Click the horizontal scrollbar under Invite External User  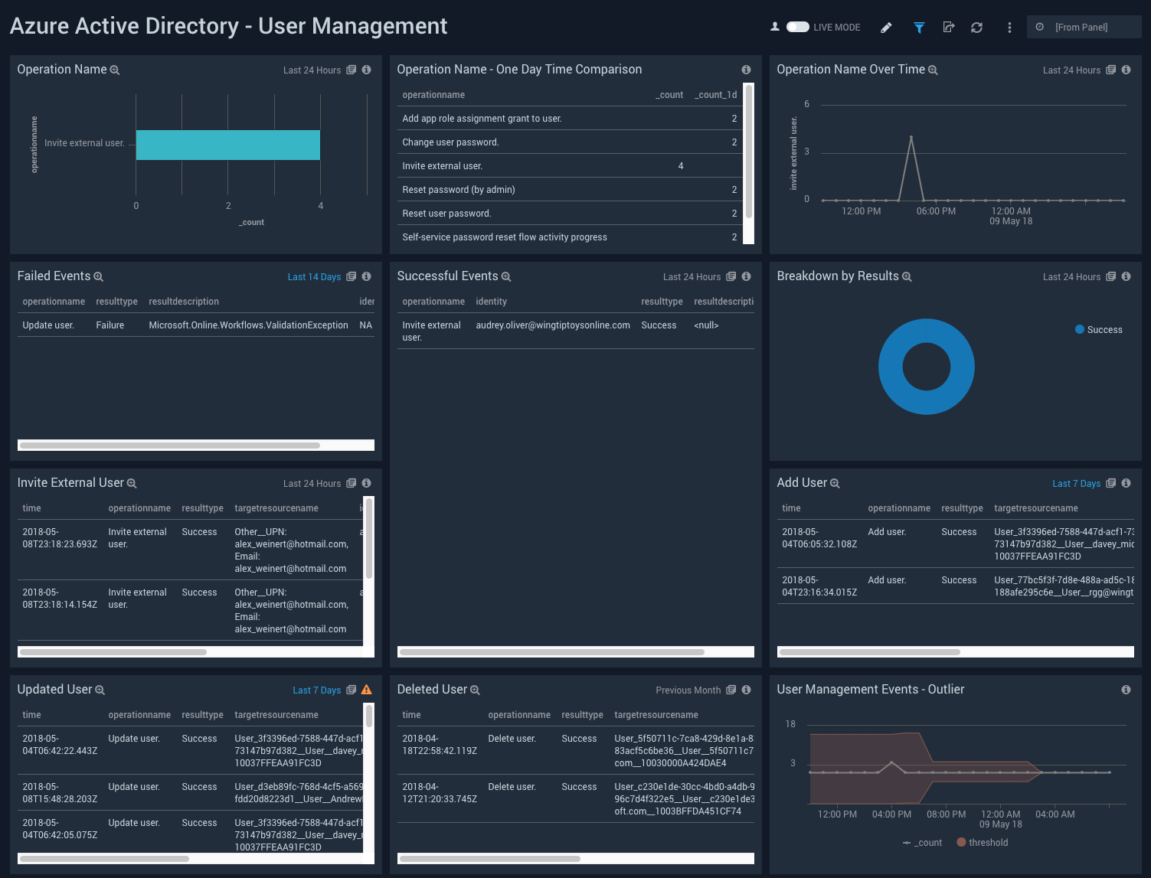pos(113,652)
